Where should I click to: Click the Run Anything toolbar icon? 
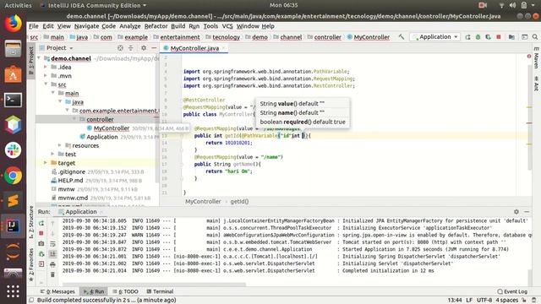(x=524, y=37)
